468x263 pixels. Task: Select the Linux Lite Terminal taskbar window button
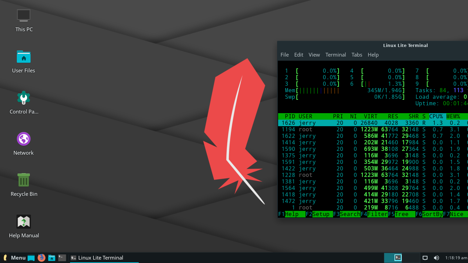click(97, 258)
